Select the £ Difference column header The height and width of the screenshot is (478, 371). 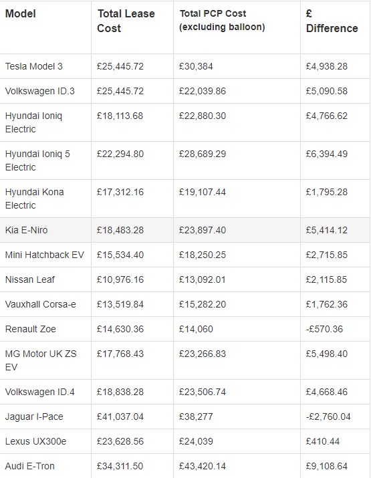[332, 21]
